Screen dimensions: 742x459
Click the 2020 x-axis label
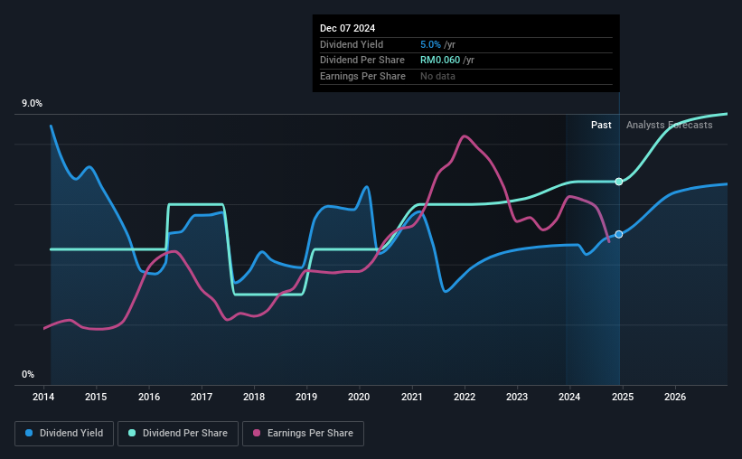point(359,397)
